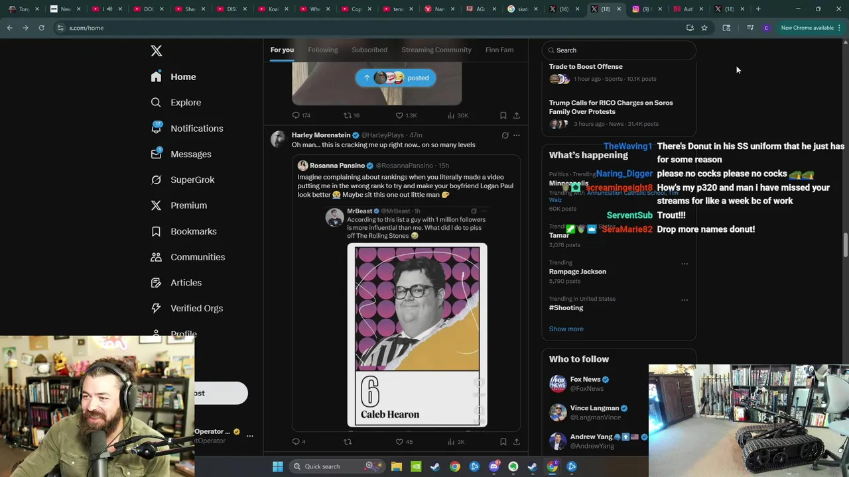
Task: Click Harley Morenstein's avatar
Action: click(278, 138)
